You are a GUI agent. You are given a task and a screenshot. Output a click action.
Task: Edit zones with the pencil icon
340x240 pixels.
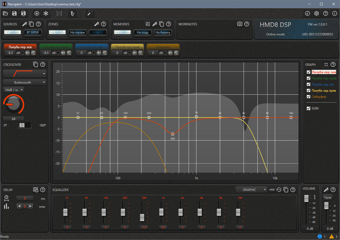pyautogui.click(x=97, y=24)
